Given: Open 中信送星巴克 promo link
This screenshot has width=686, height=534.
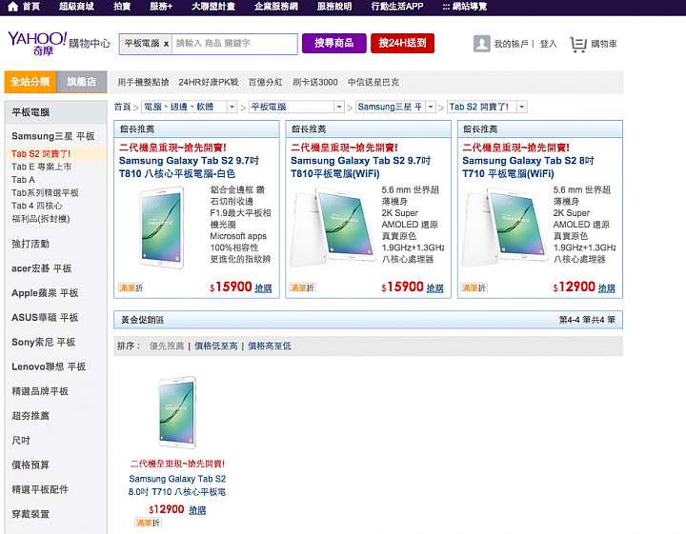Looking at the screenshot, I should pyautogui.click(x=373, y=82).
